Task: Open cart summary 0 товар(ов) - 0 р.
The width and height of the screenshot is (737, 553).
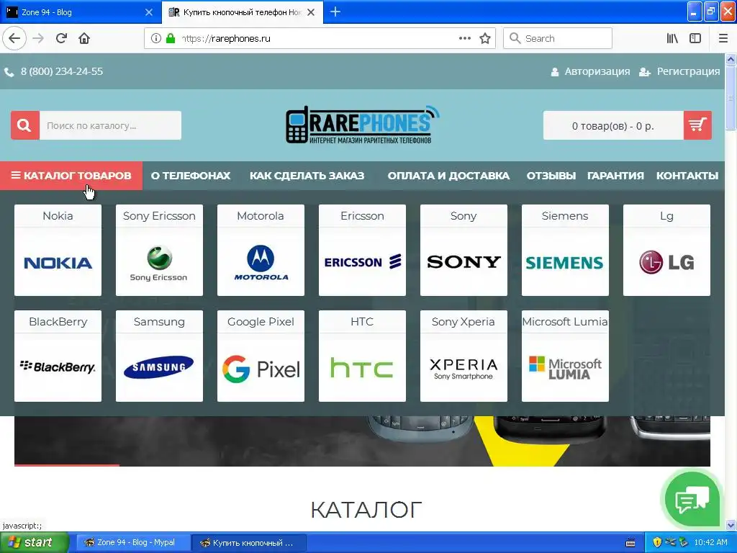Action: [613, 125]
